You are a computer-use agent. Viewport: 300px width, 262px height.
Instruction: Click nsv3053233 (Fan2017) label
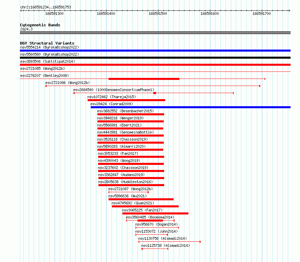click(x=118, y=153)
